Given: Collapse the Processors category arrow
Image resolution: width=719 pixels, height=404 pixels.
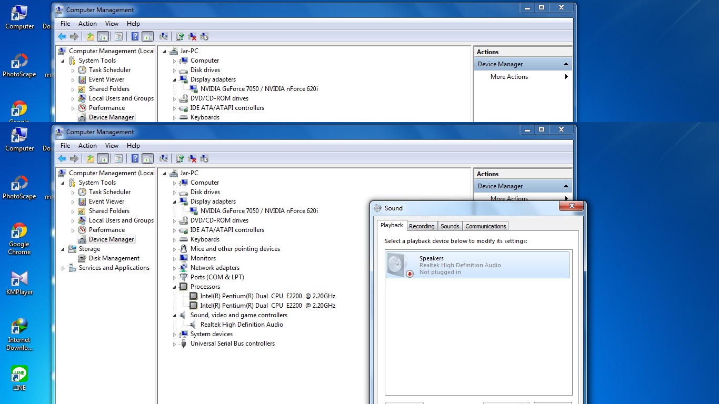Looking at the screenshot, I should 174,287.
